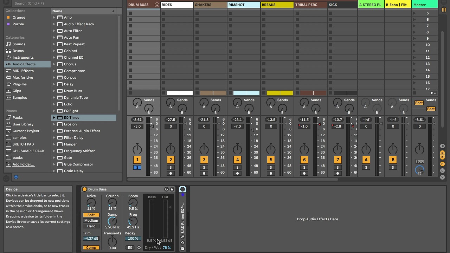Viewport: 450px width, 253px height.
Task: Click the Dry/Wet 78 % value
Action: click(x=167, y=248)
